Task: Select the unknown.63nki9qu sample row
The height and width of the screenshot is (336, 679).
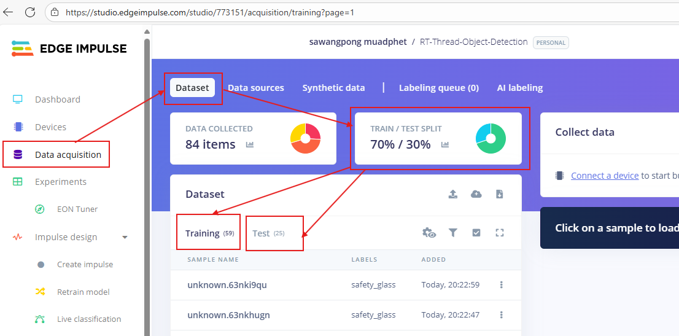Action: [227, 285]
